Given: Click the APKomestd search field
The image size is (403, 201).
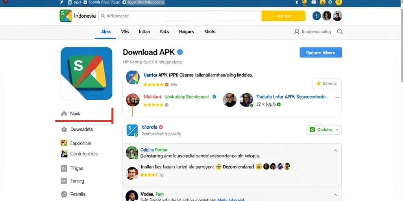Looking at the screenshot, I should [180, 16].
